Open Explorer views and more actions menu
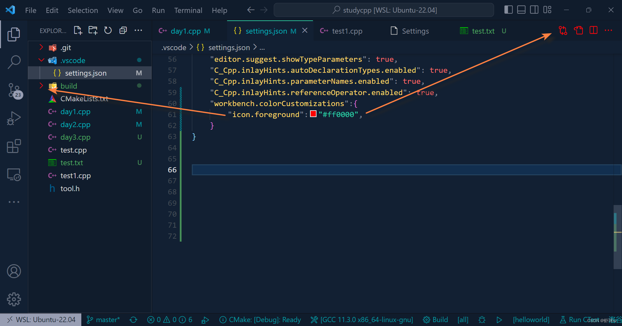This screenshot has width=622, height=326. tap(138, 30)
